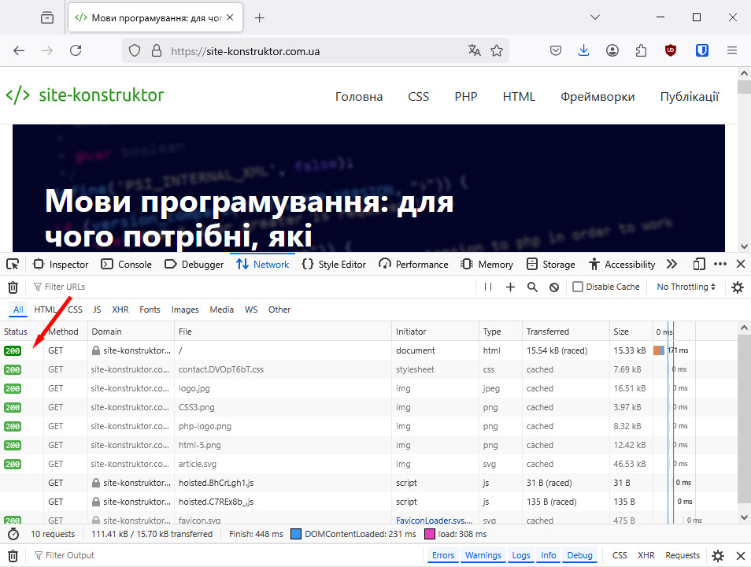Select the pick element tool
This screenshot has width=751, height=567.
click(13, 264)
